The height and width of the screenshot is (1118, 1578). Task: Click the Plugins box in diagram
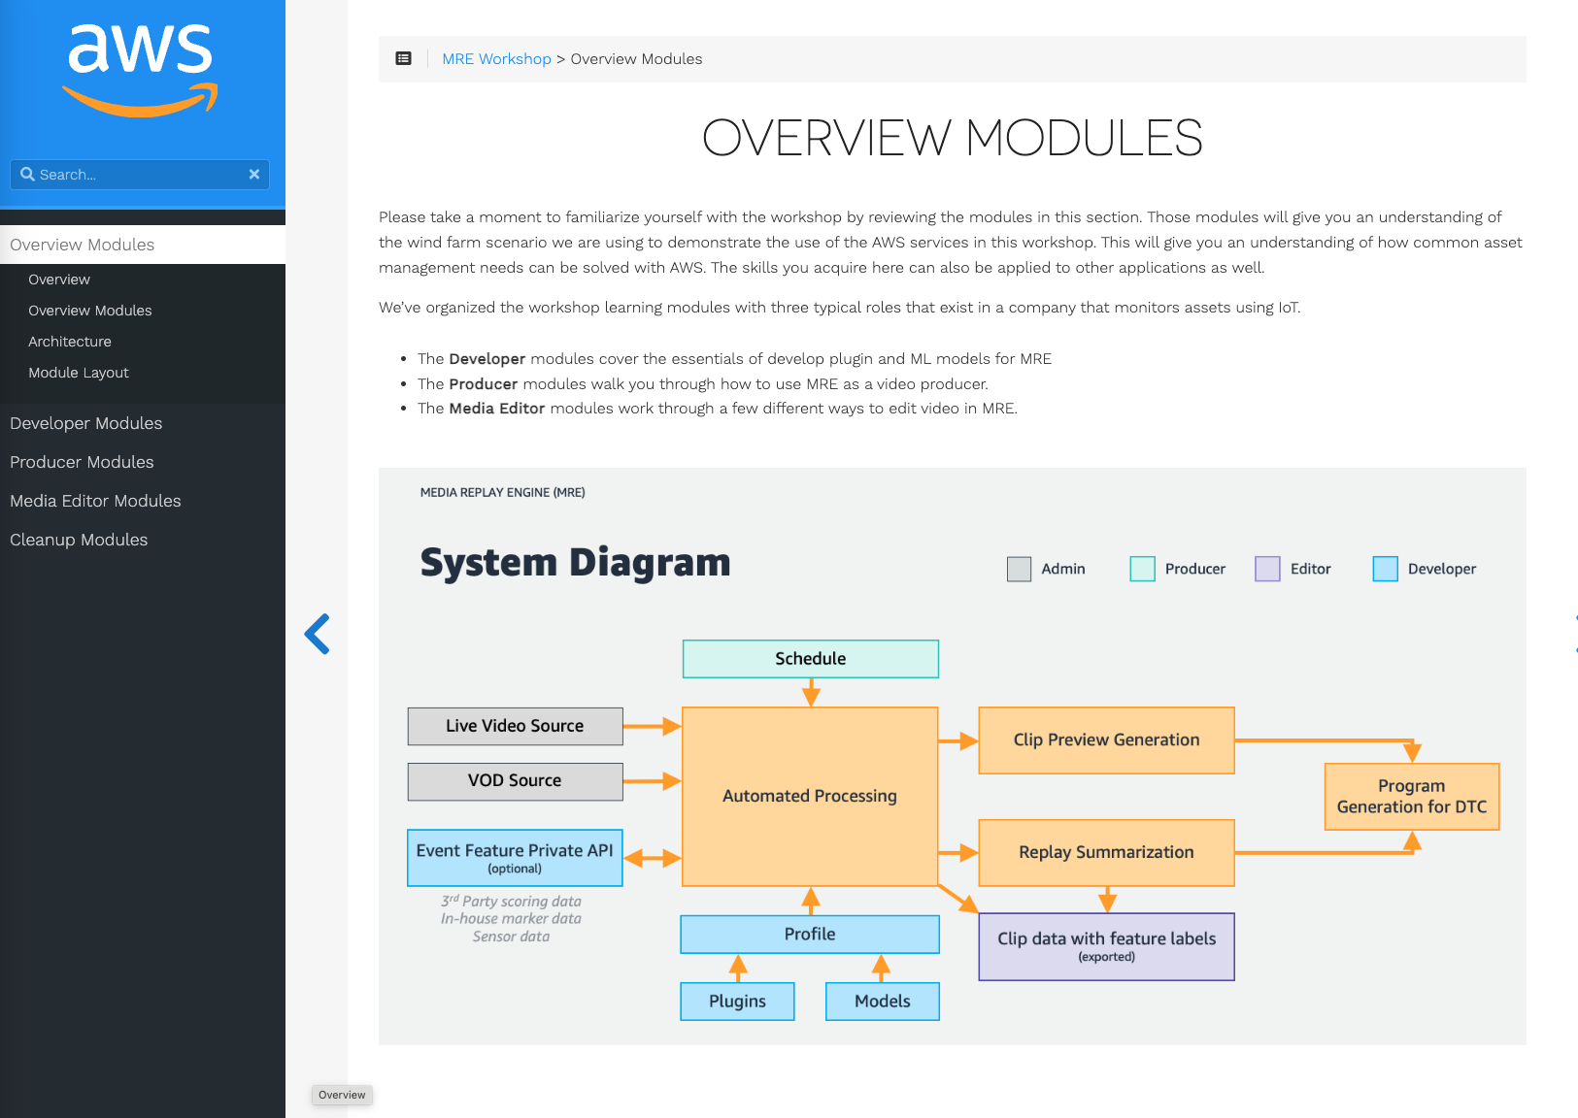(x=737, y=1002)
